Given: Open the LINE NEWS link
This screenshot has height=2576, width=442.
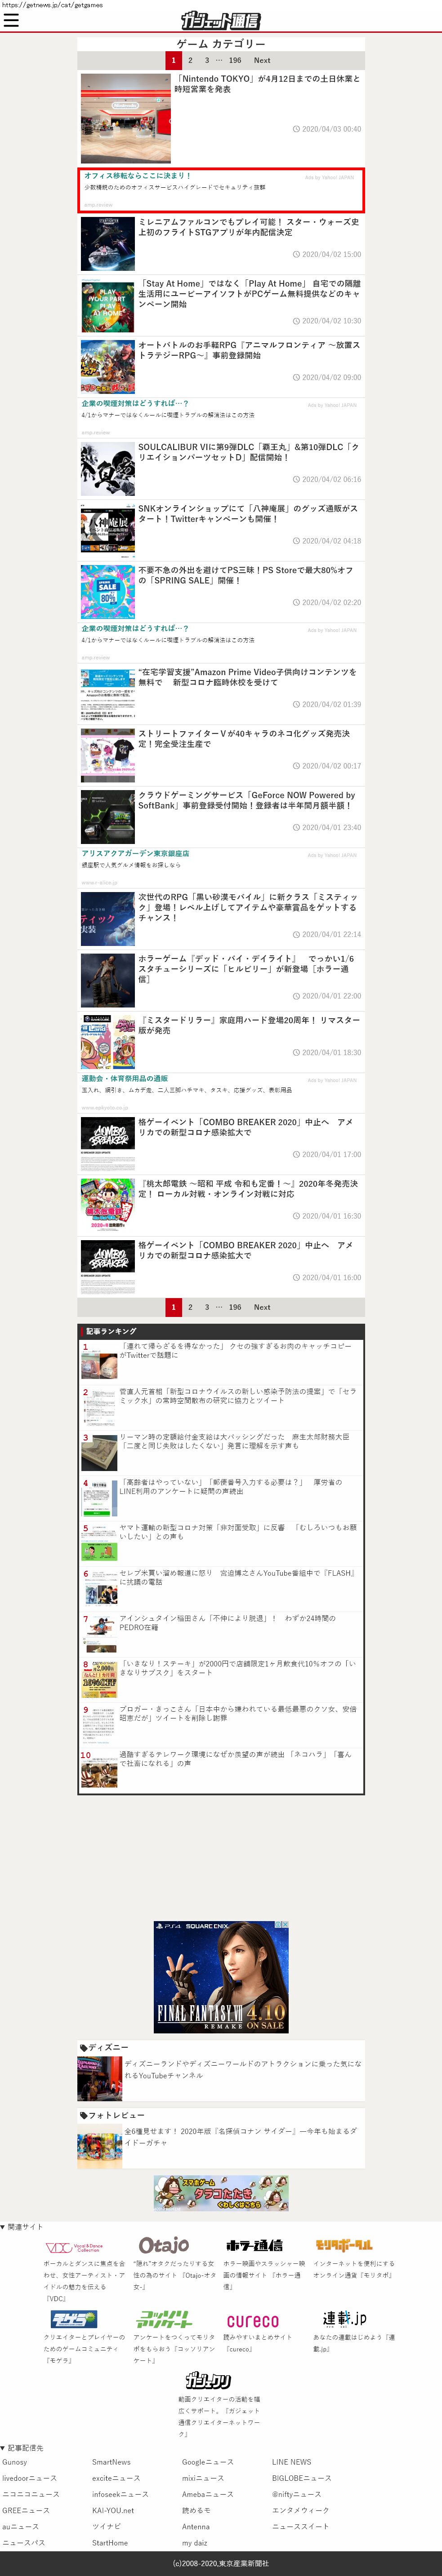Looking at the screenshot, I should coord(292,2462).
